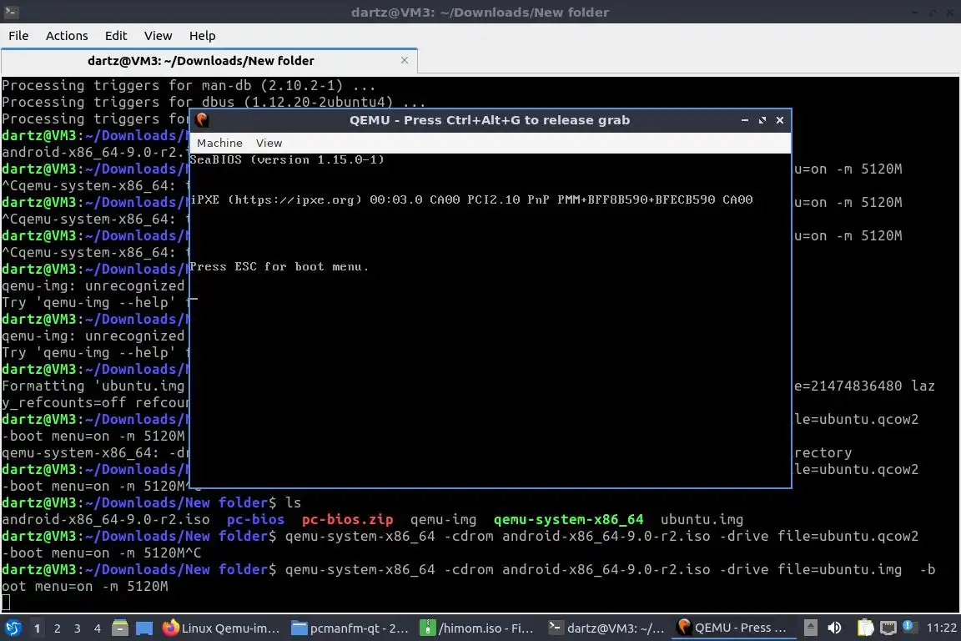Open the terminal Help menu
This screenshot has height=641, width=961.
pyautogui.click(x=202, y=36)
